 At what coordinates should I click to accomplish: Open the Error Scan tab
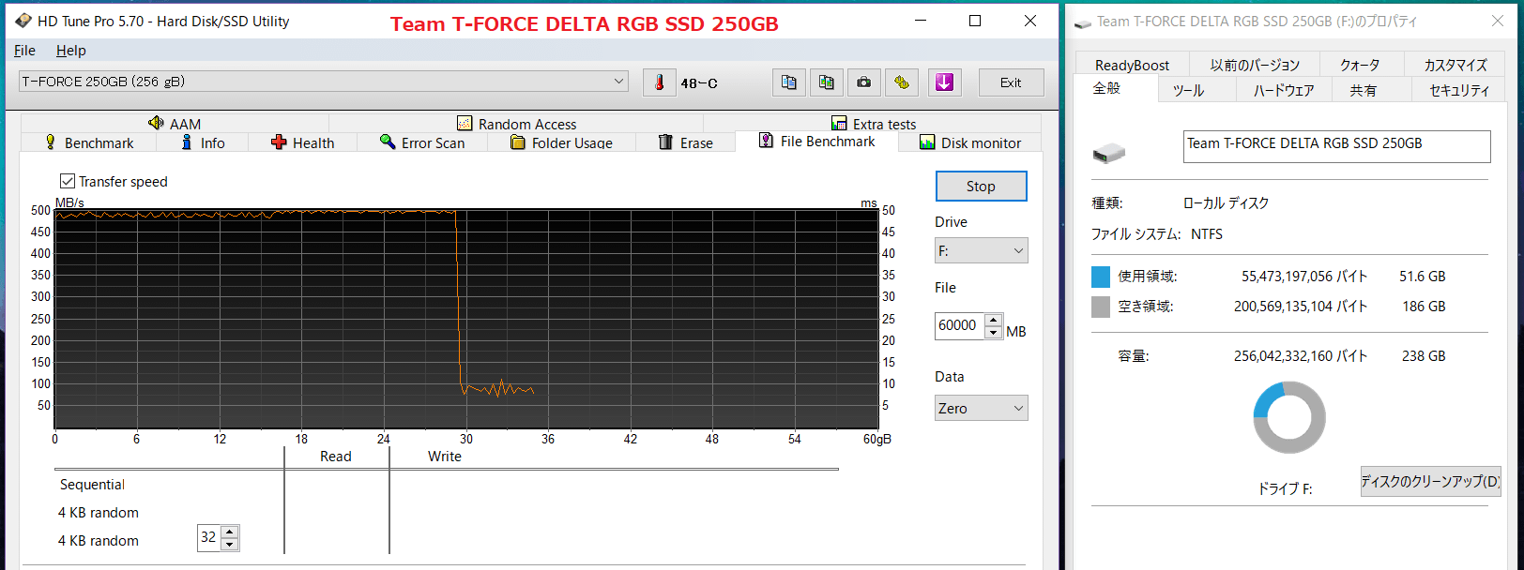[422, 142]
